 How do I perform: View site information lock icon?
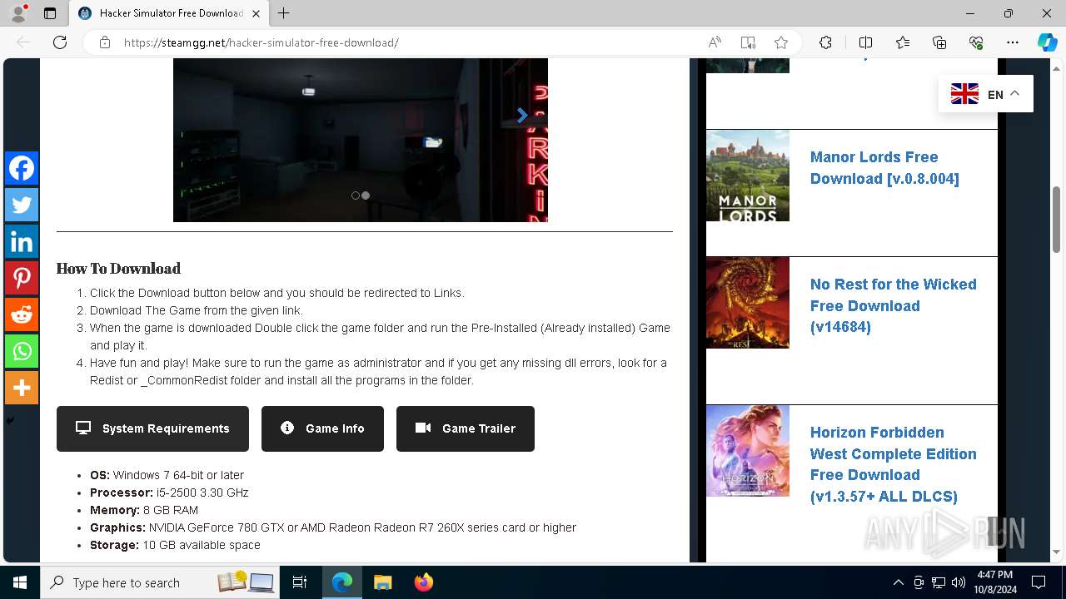coord(104,42)
